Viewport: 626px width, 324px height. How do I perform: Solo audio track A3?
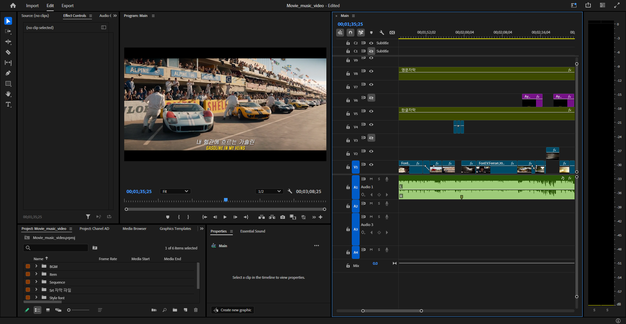[x=379, y=217]
